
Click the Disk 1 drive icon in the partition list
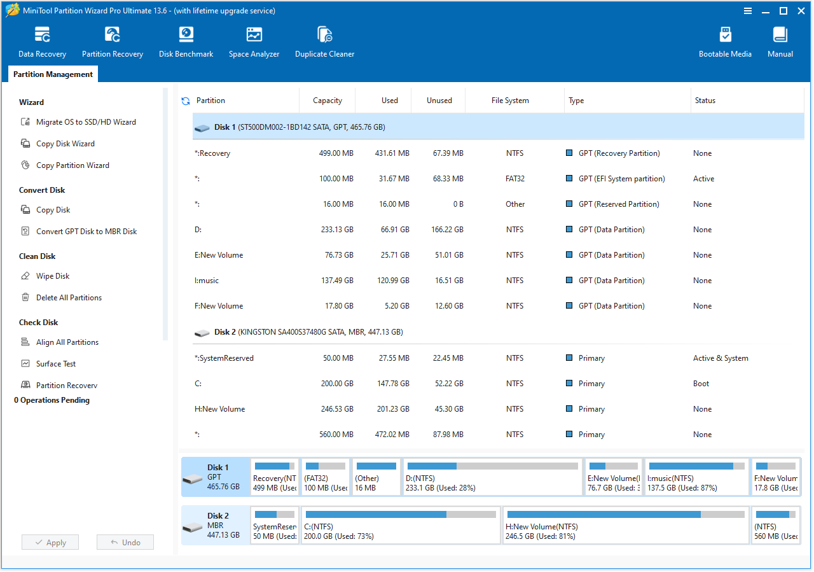tap(202, 128)
